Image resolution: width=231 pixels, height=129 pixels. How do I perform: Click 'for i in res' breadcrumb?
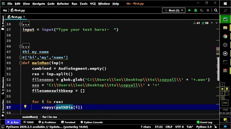pos(50,117)
